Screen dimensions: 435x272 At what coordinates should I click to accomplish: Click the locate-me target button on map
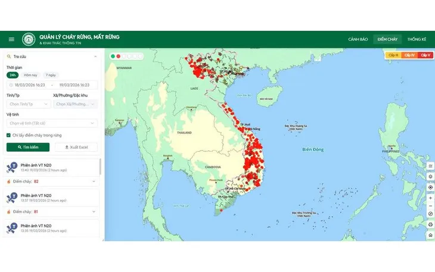[x=430, y=187]
